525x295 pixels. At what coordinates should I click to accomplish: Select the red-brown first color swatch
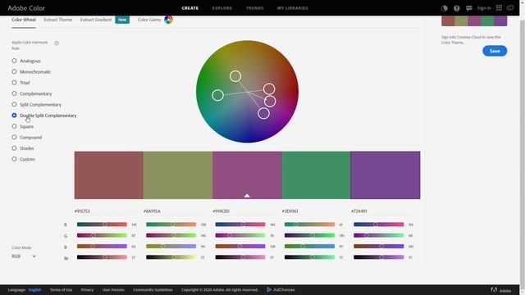coord(109,175)
